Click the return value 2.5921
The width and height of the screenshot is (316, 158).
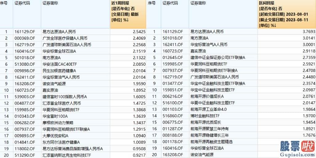point(309,64)
